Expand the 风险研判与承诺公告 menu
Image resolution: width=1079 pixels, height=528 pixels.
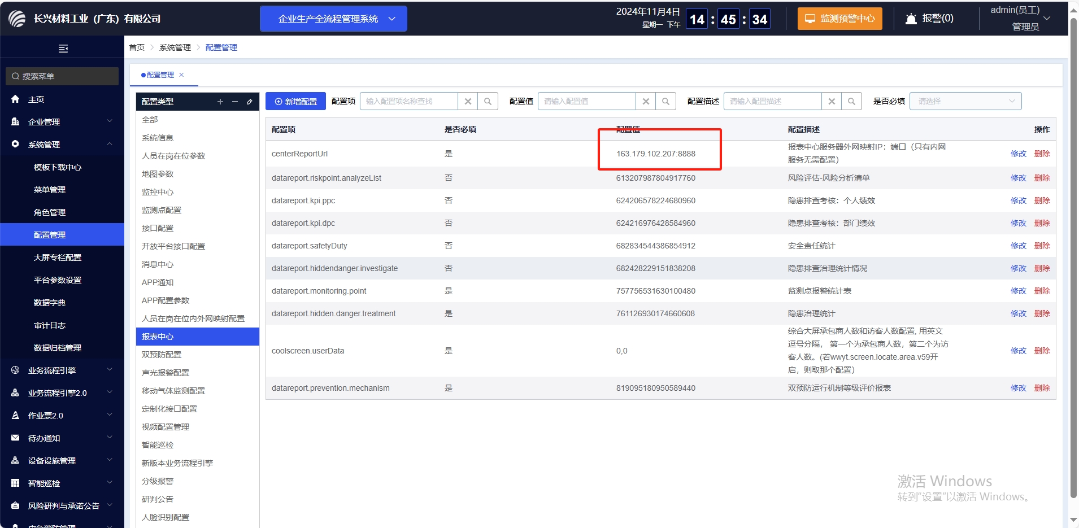[x=62, y=506]
